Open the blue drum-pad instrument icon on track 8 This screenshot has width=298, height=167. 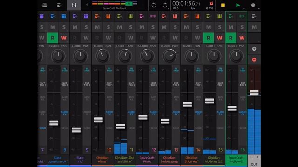click(64, 16)
